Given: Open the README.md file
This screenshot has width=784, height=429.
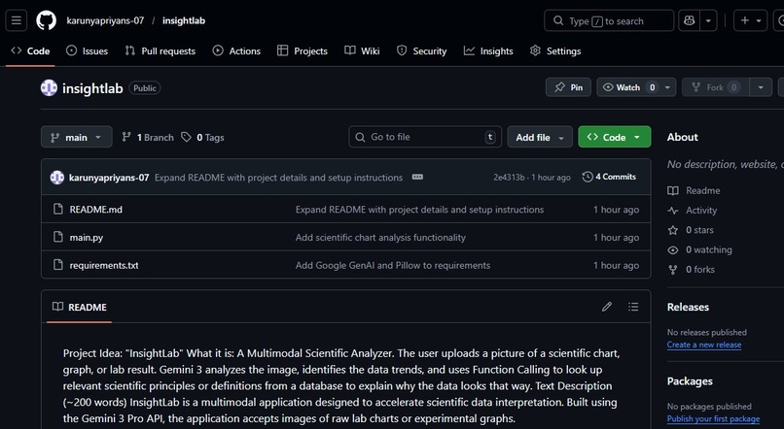Looking at the screenshot, I should (x=95, y=210).
